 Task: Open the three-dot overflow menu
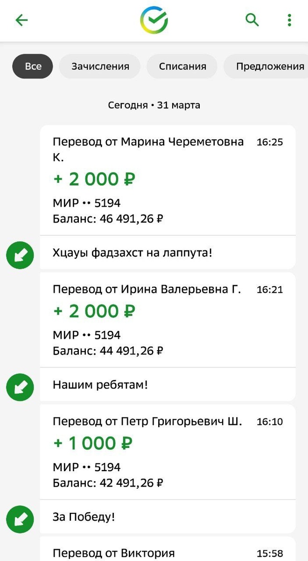coord(289,20)
